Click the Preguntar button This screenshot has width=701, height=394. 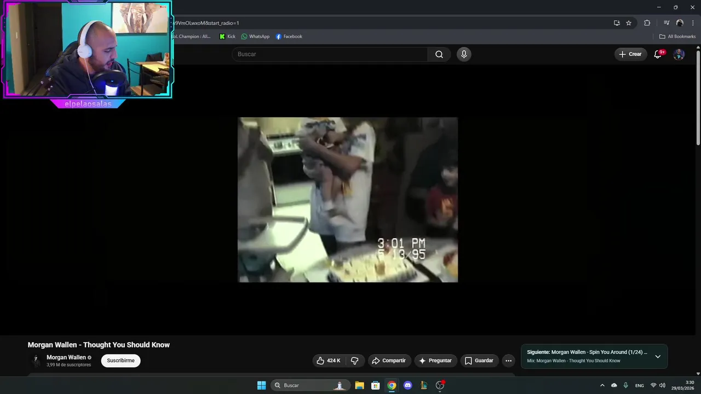click(435, 361)
